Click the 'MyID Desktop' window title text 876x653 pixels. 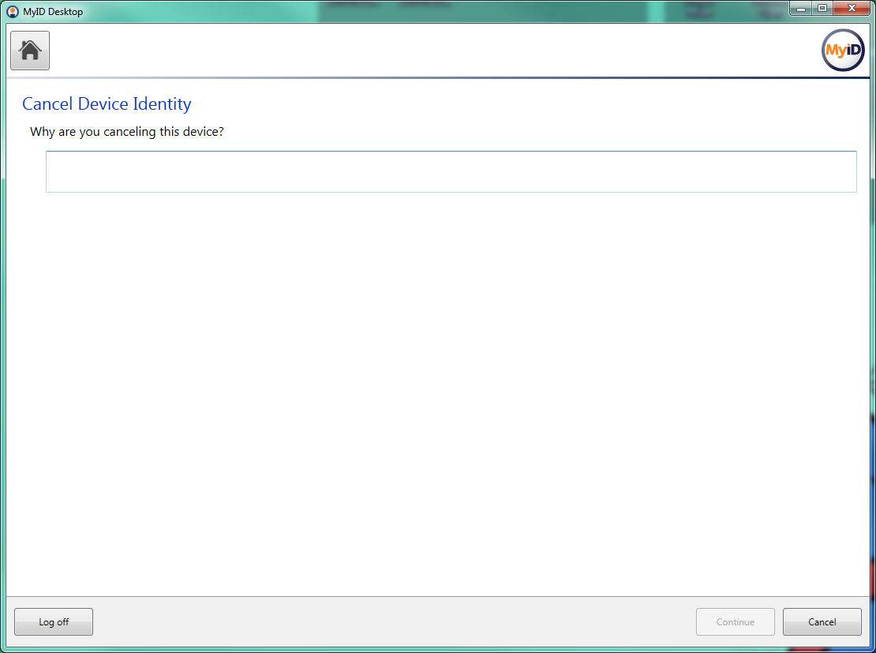(x=53, y=12)
